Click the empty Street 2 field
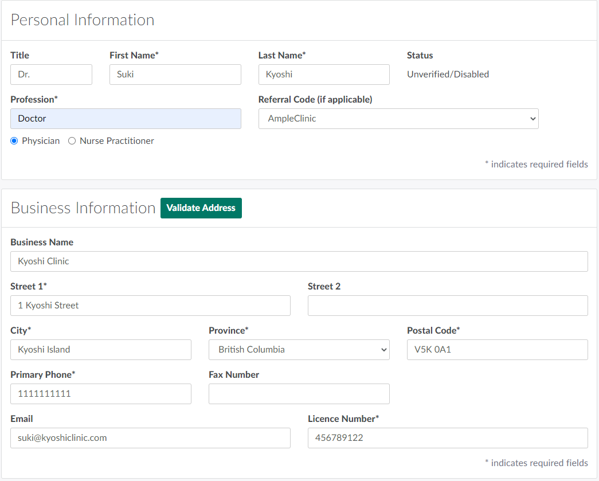Viewport: 599px width, 481px height. click(447, 306)
